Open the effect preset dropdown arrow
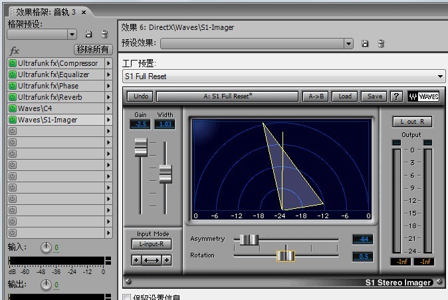 tap(348, 44)
